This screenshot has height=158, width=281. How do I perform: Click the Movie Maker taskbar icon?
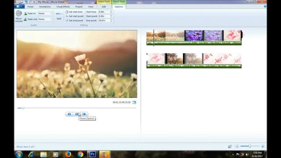pyautogui.click(x=104, y=154)
